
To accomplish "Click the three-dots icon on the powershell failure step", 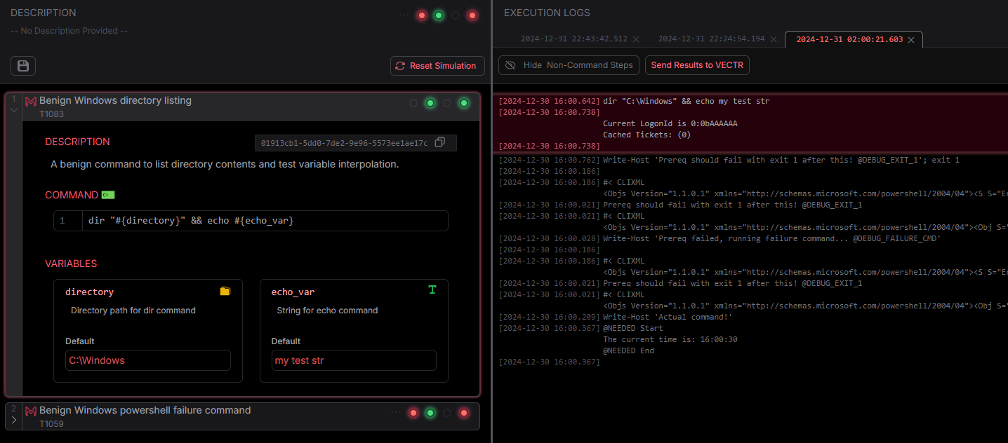I will pyautogui.click(x=397, y=412).
